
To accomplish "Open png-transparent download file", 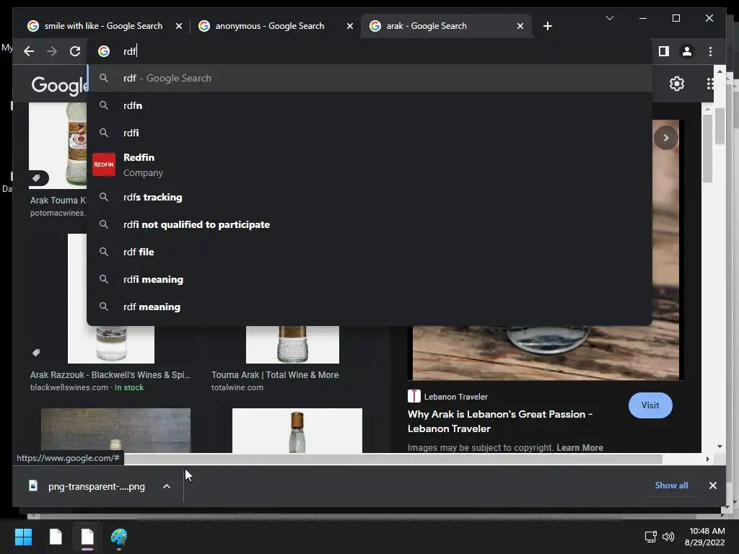I will click(96, 486).
